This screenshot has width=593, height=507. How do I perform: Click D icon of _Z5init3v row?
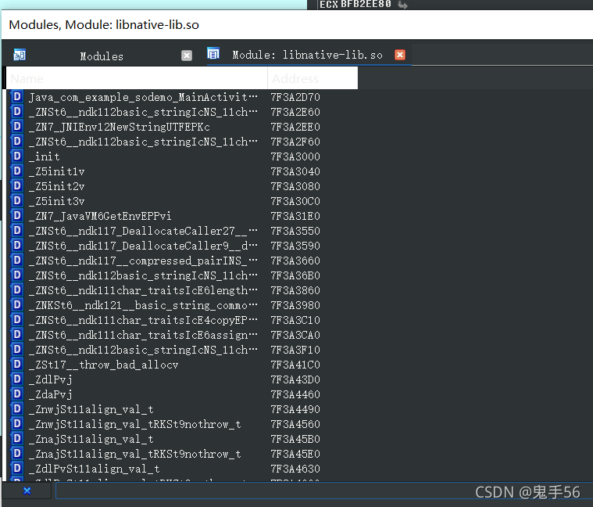pyautogui.click(x=17, y=200)
